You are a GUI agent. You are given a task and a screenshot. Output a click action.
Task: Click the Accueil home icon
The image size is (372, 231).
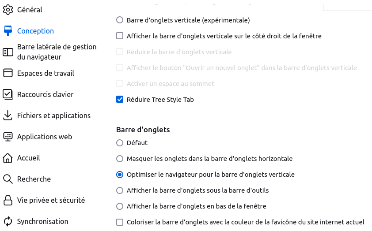click(8, 158)
